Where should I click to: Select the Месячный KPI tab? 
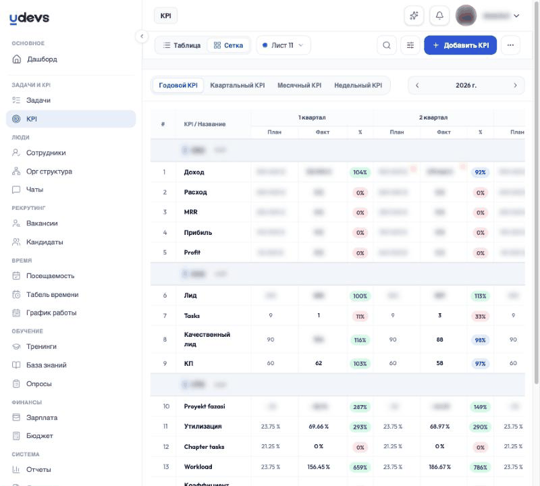pyautogui.click(x=299, y=86)
